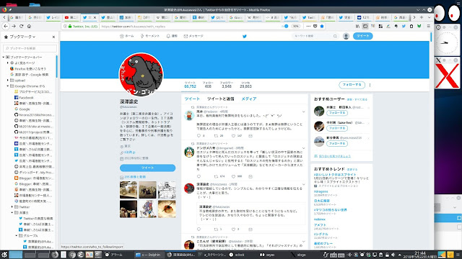Follow 弁護士 野田隼人 in suggested users
The height and width of the screenshot is (259, 462).
[337, 113]
